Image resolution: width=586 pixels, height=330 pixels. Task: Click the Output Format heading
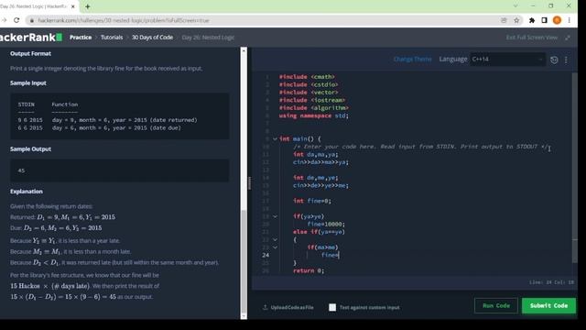(30, 53)
